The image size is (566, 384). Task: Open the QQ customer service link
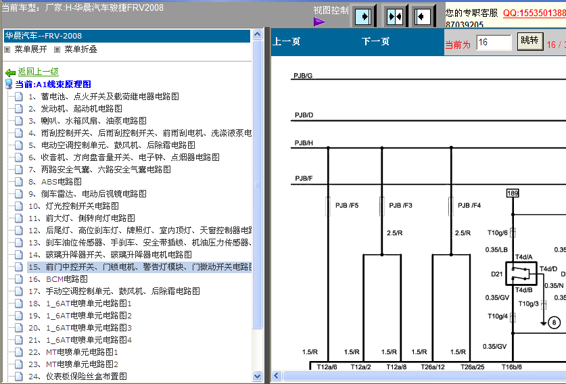tap(535, 13)
